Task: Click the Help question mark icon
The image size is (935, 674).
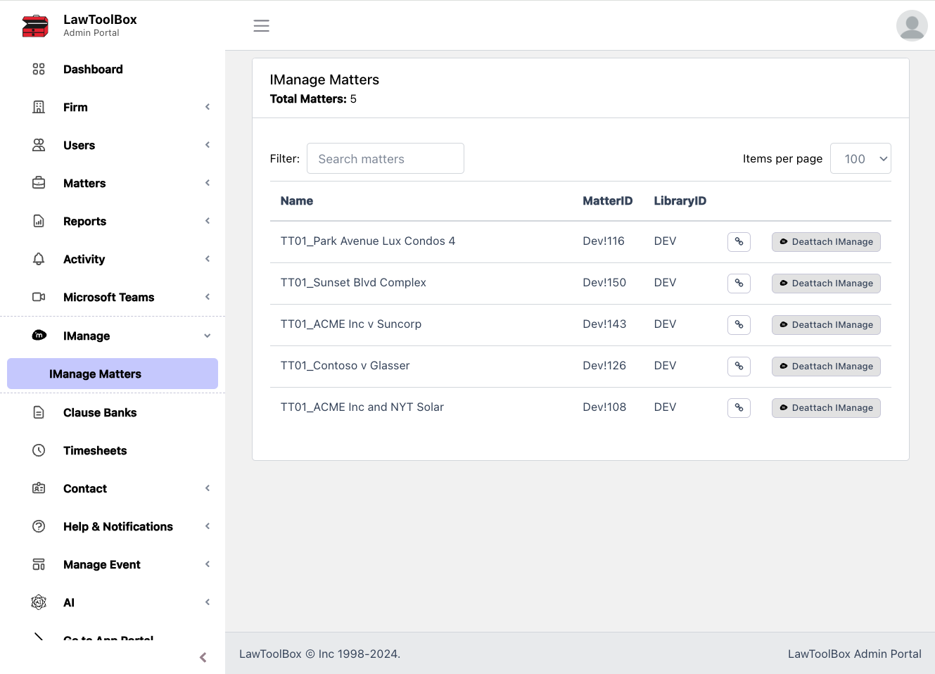Action: (x=39, y=526)
